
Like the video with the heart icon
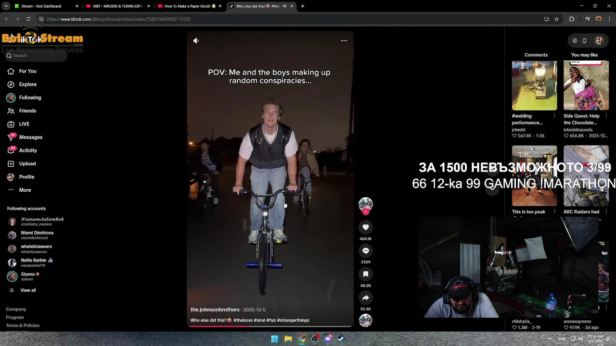[x=366, y=227]
